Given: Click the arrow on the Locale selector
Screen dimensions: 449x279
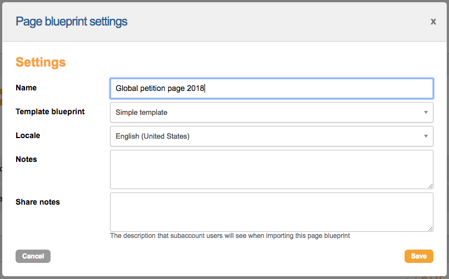Looking at the screenshot, I should point(426,136).
